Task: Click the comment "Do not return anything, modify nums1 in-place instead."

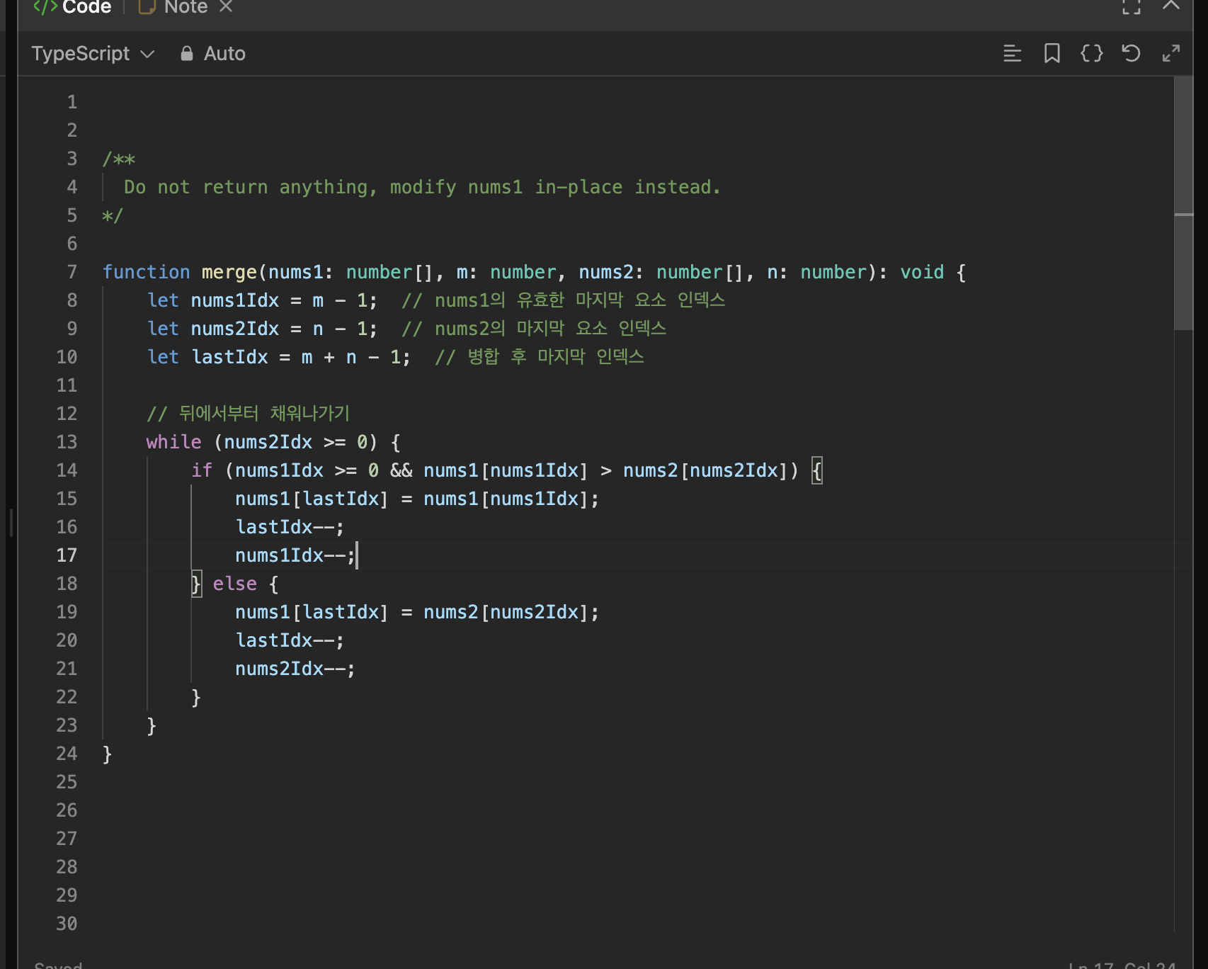Action: (422, 187)
